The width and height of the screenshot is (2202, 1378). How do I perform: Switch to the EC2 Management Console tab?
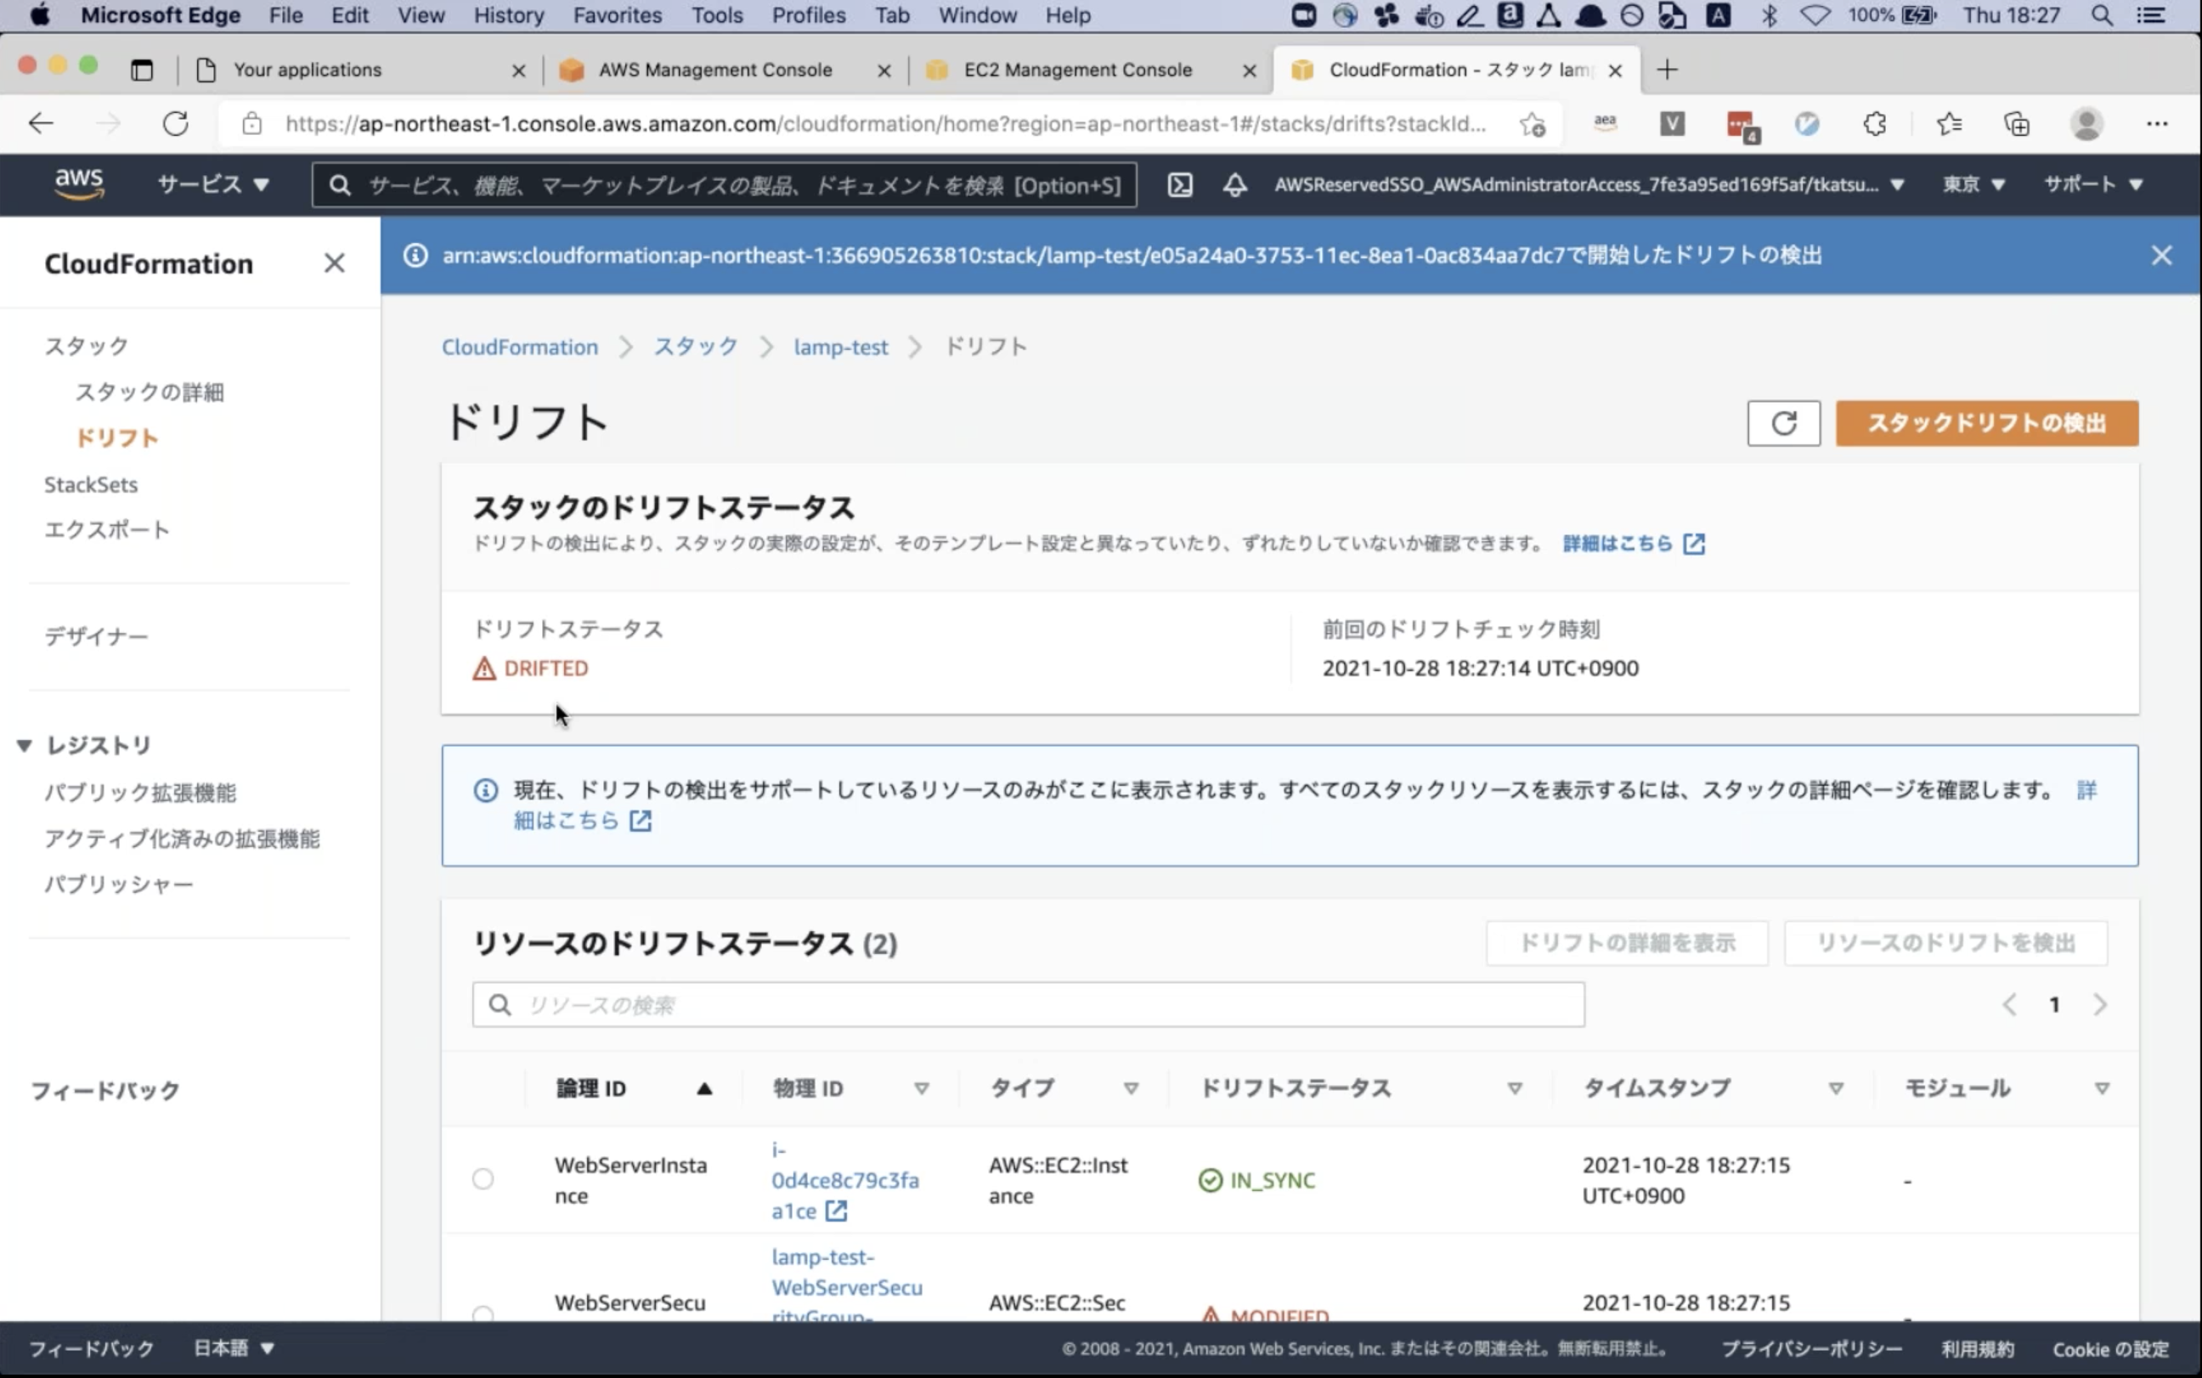tap(1077, 71)
